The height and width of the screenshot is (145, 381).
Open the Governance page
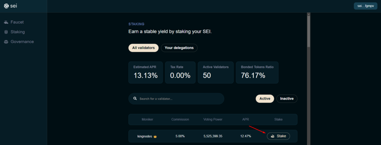(22, 42)
